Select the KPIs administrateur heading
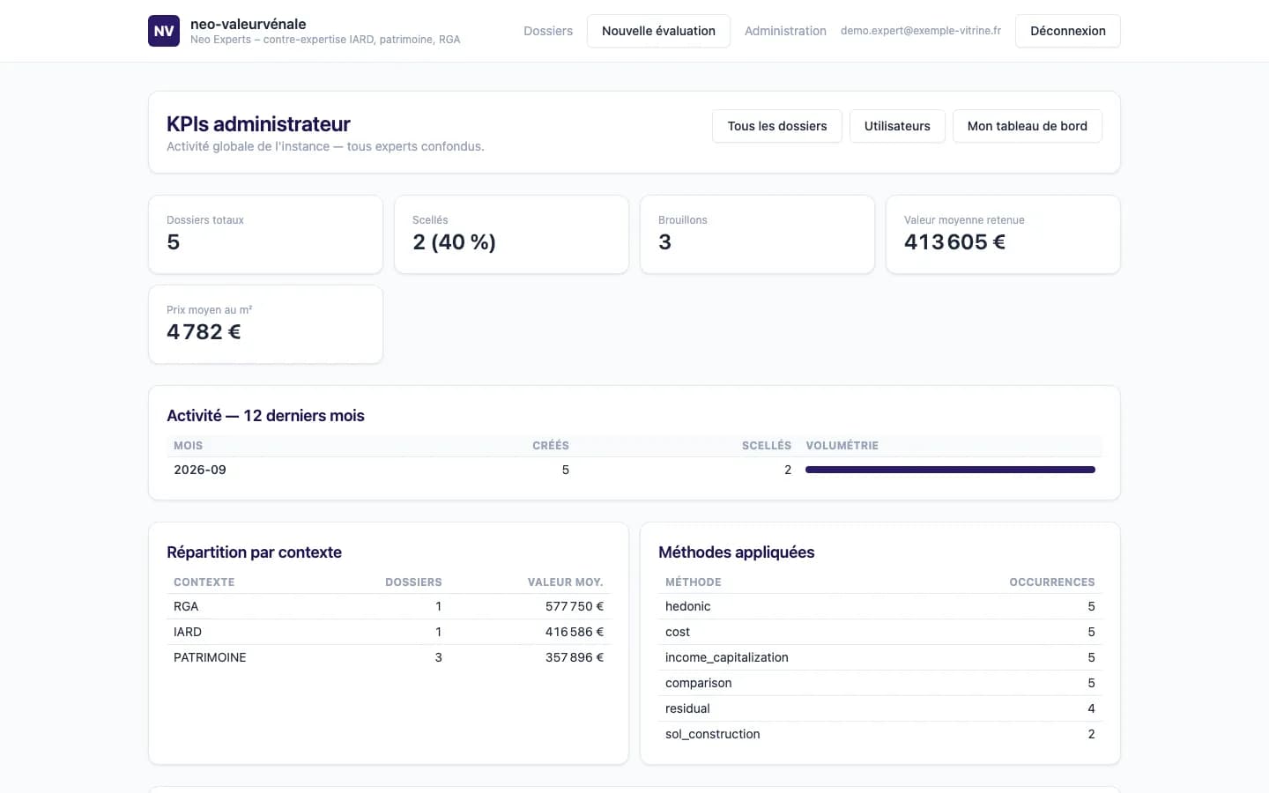This screenshot has height=793, width=1269. pos(258,124)
